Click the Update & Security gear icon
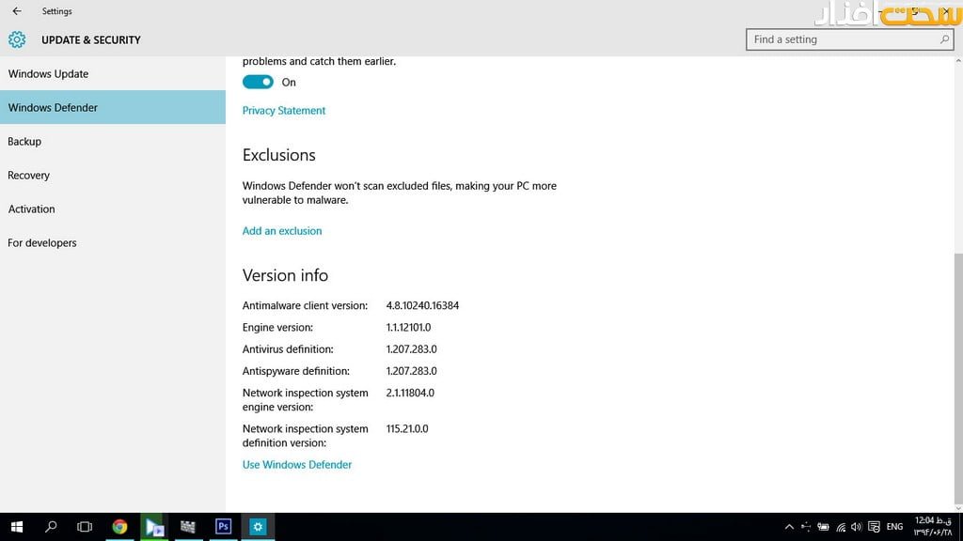Image resolution: width=963 pixels, height=541 pixels. point(17,39)
